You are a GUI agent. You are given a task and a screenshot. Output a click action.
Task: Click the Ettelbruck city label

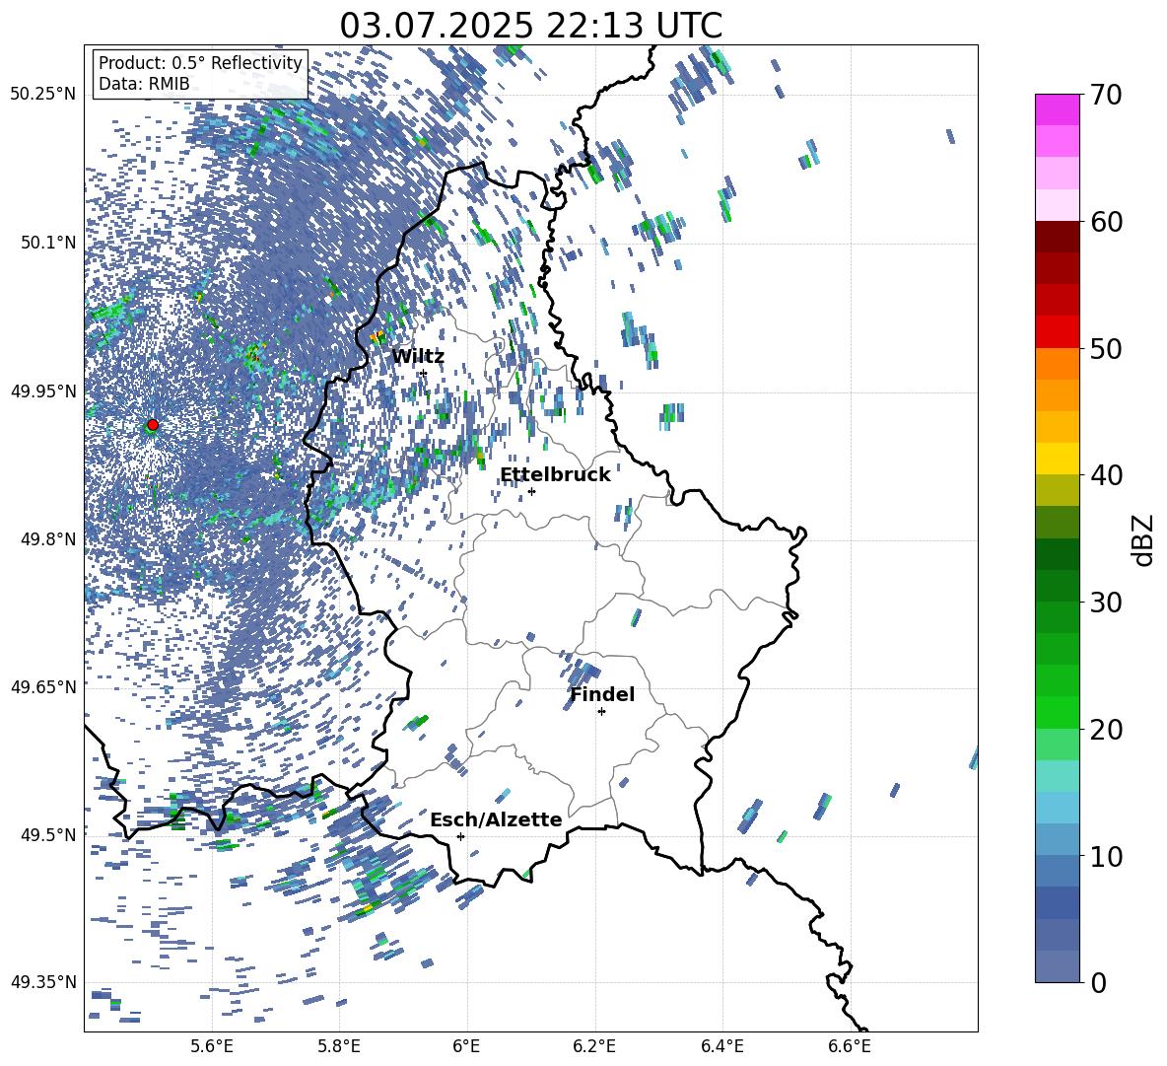click(555, 475)
